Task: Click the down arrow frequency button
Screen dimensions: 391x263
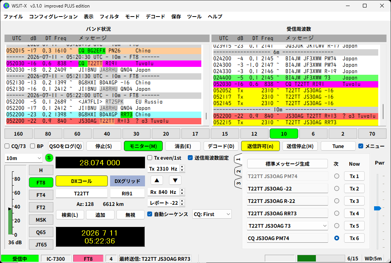Action: (175, 180)
